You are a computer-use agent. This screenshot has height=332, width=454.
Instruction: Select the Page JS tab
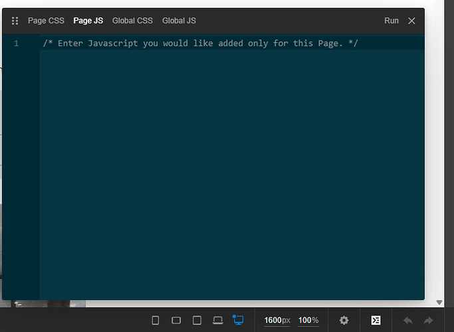click(88, 21)
